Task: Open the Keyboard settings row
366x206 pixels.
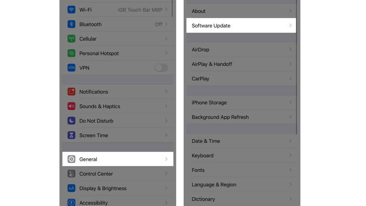Action: point(241,156)
